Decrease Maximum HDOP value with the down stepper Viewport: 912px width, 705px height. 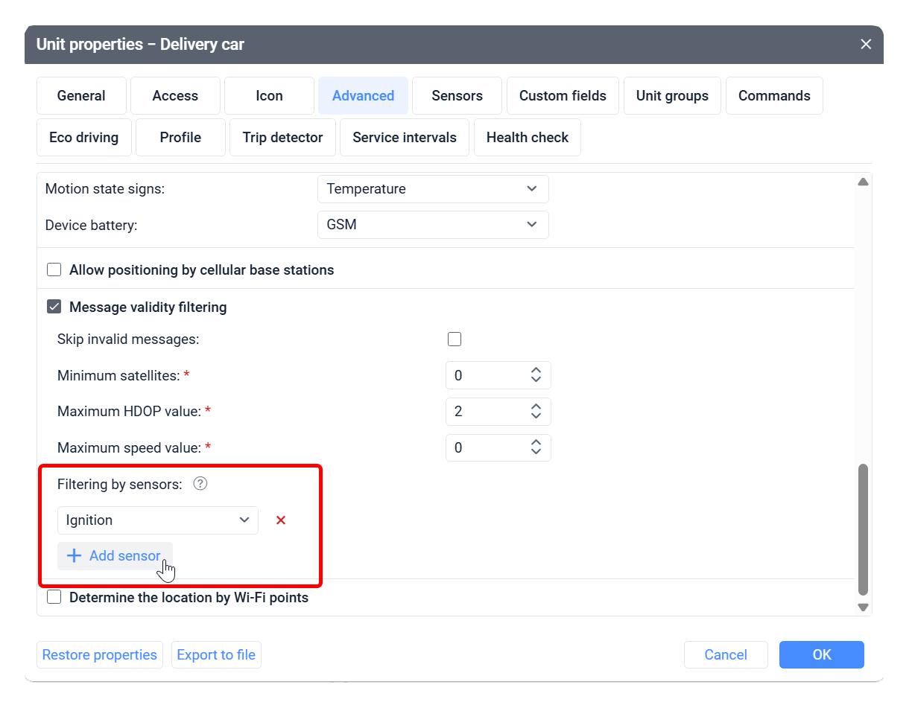point(536,416)
